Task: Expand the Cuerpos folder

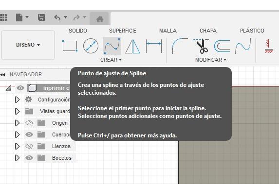Action: 17,134
